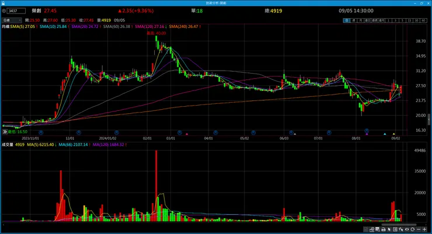Image resolution: width=432 pixels, height=234 pixels.
Task: Click the add-stock plus circle icon beside 3437
Action: [x=4, y=11]
